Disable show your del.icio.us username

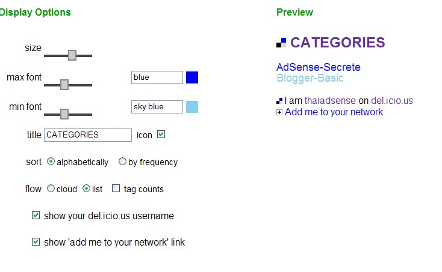click(36, 215)
